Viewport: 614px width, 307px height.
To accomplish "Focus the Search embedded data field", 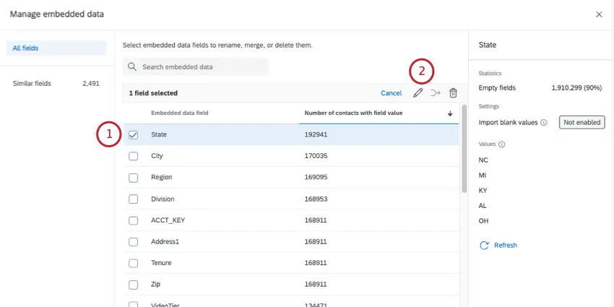I will [x=202, y=67].
